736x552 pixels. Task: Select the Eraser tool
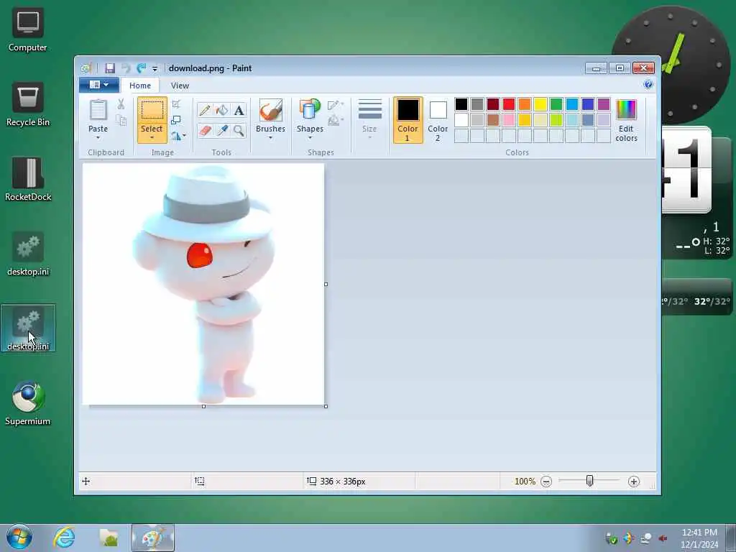(x=205, y=130)
